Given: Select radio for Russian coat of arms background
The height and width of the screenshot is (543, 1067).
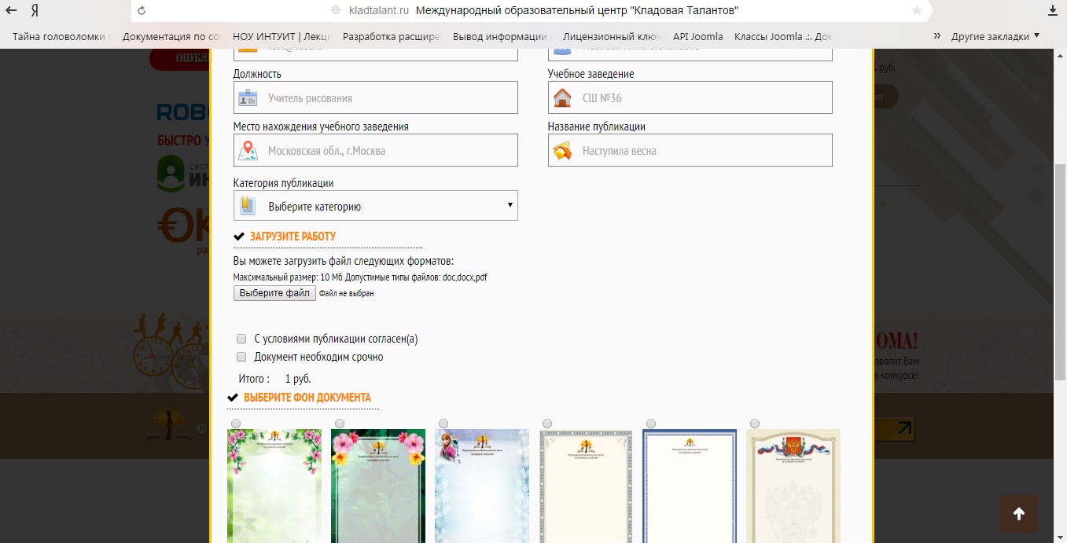Looking at the screenshot, I should [x=755, y=424].
